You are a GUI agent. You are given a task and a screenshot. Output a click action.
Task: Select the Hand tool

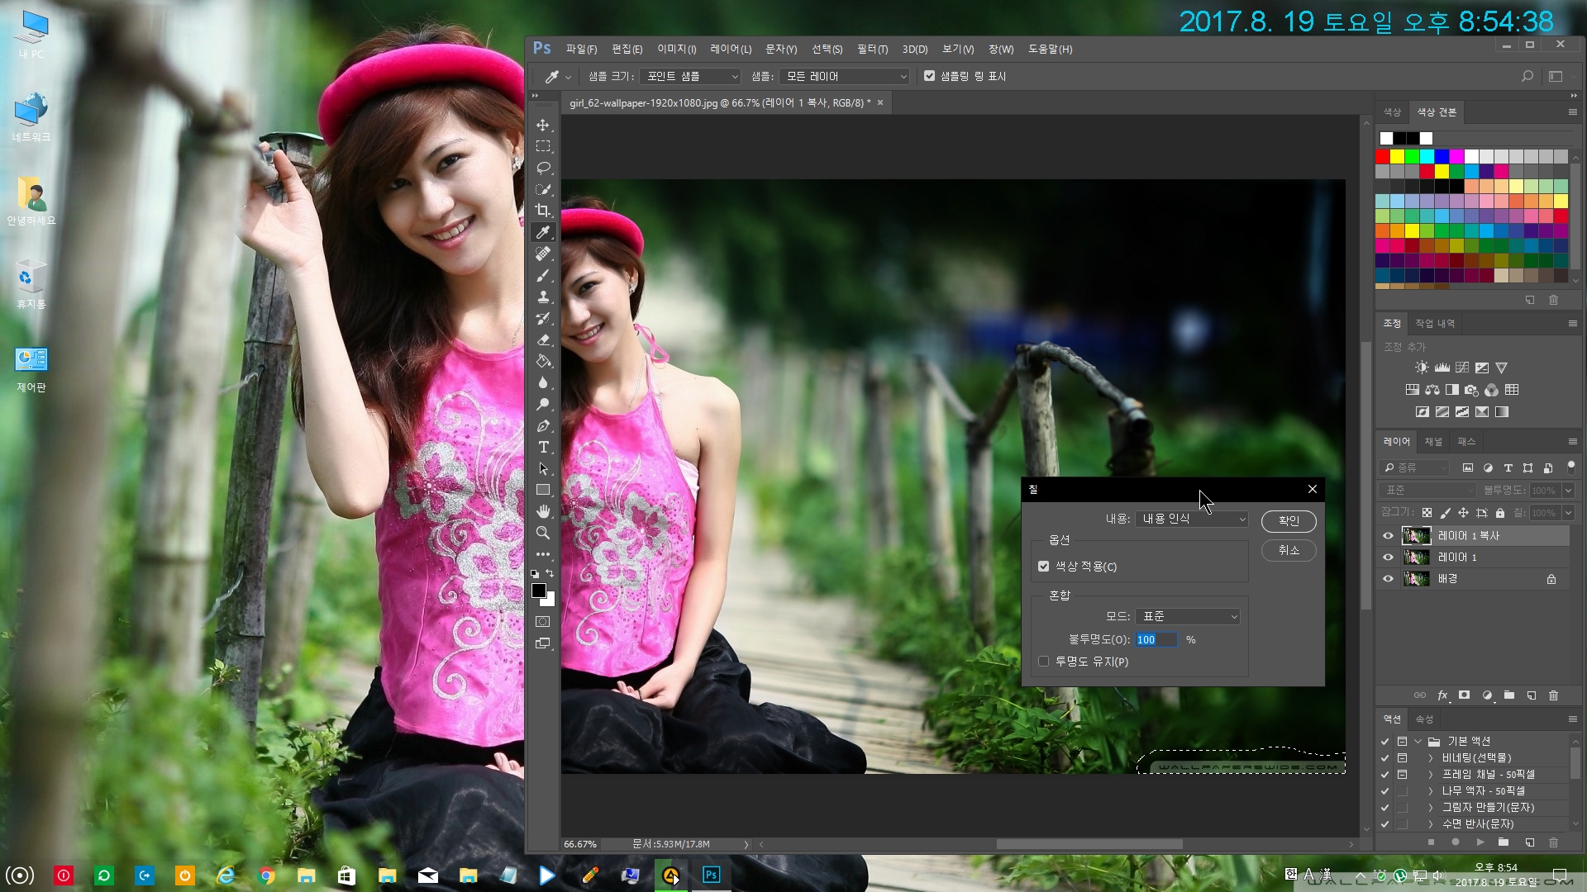pyautogui.click(x=543, y=512)
